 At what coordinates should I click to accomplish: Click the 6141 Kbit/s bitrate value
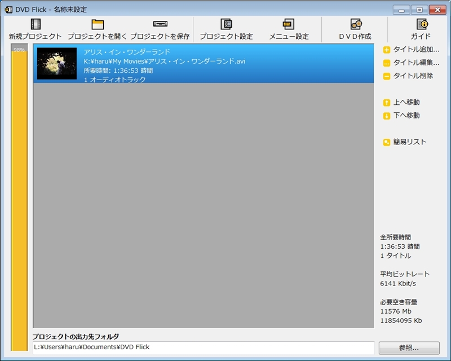[398, 284]
